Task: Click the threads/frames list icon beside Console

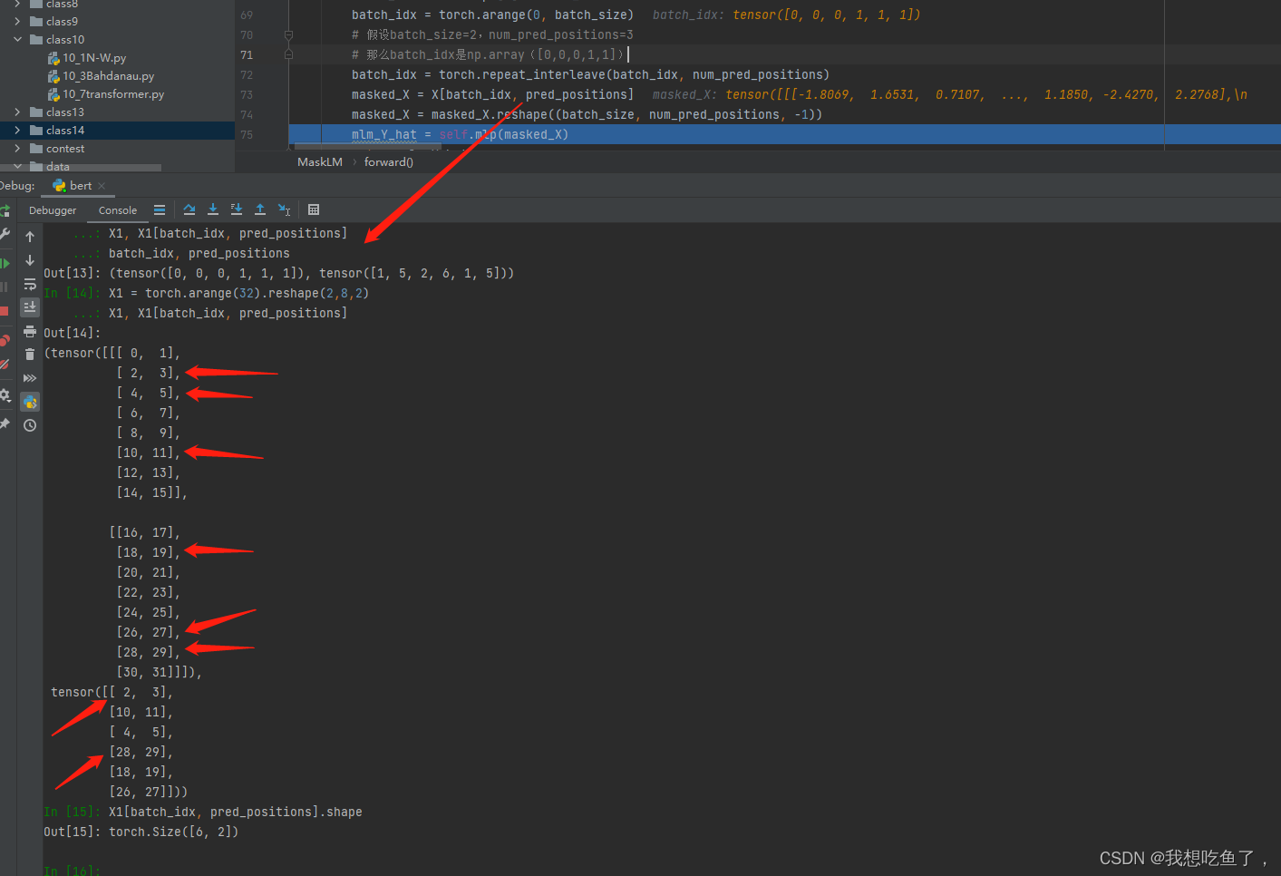Action: [160, 209]
